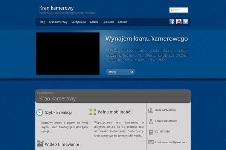This screenshot has width=226, height=150.
Task: Open the Kontakt menu item
Action: click(123, 22)
